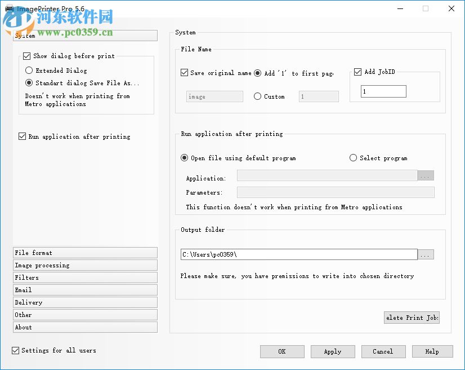
Task: Uncheck Save original name
Action: pyautogui.click(x=184, y=73)
